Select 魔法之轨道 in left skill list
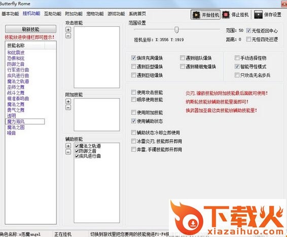This screenshot has height=237, width=287. 18,82
